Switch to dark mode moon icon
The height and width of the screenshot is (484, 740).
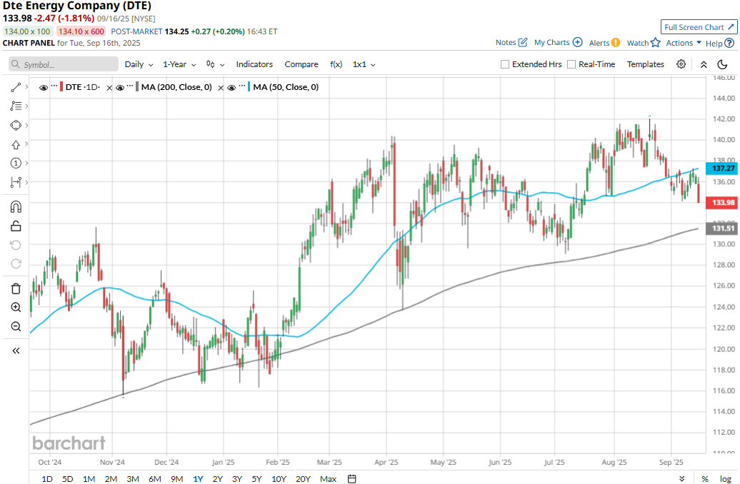pos(723,64)
